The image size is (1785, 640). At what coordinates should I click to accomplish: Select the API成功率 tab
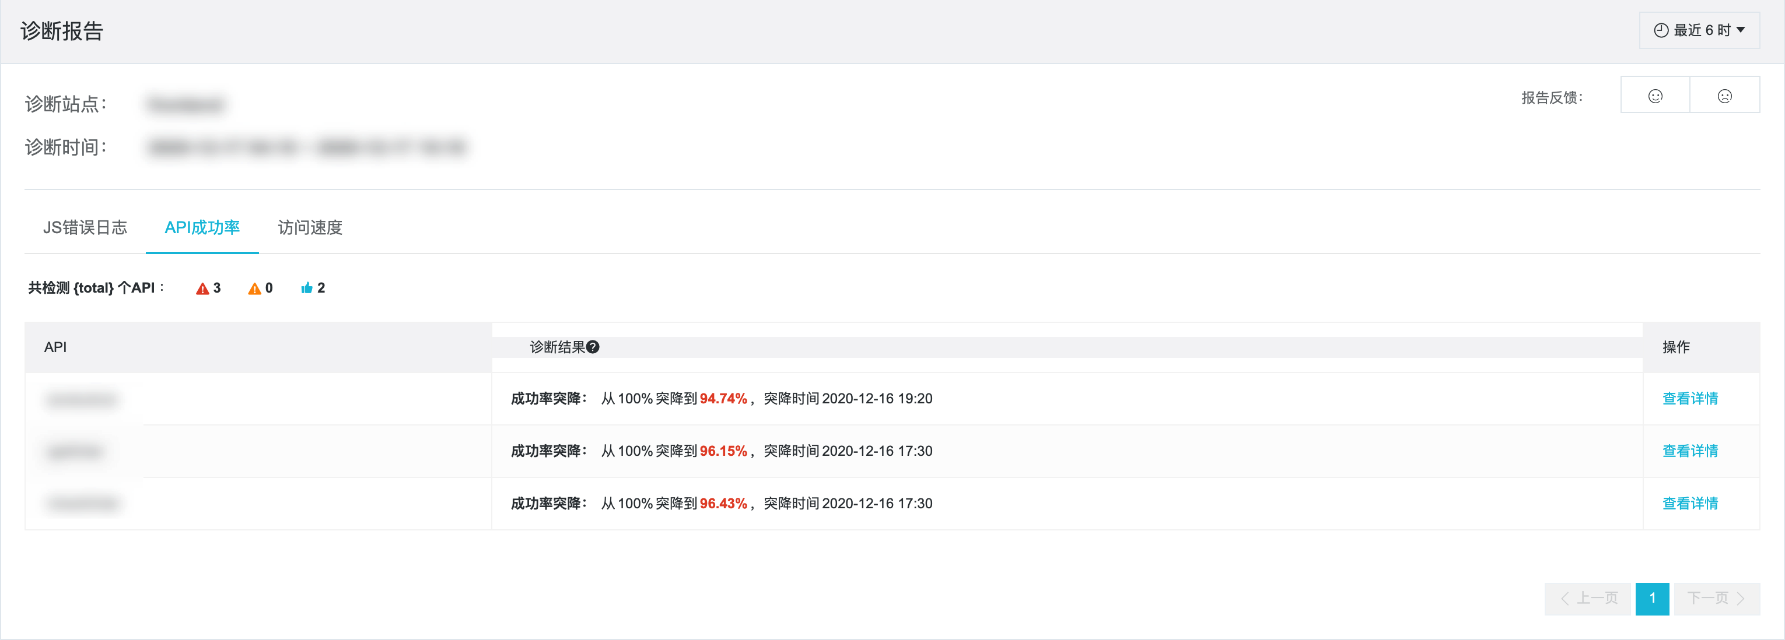(202, 227)
